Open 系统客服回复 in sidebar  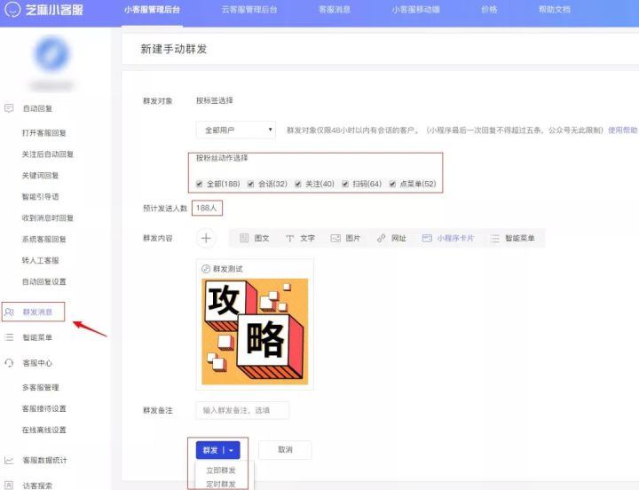click(44, 239)
